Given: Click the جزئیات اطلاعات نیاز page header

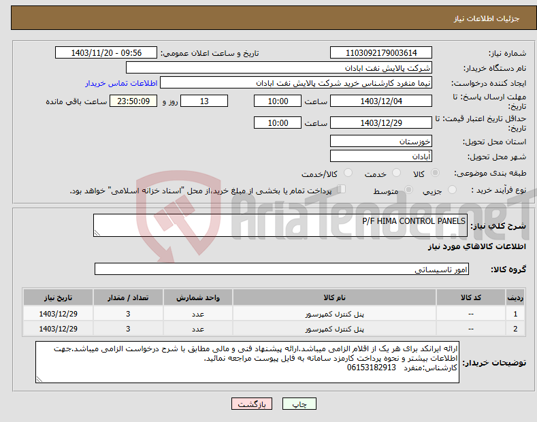Looking at the screenshot, I should 487,18.
